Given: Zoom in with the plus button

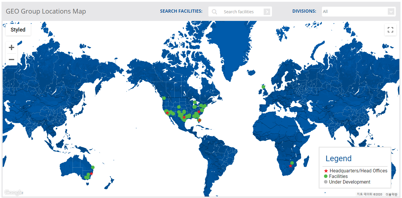Looking at the screenshot, I should [12, 47].
